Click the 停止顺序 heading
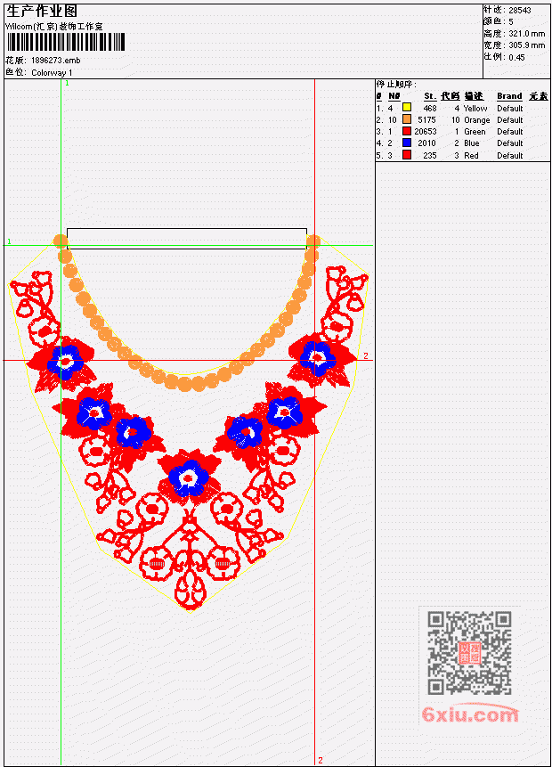This screenshot has width=552, height=767. 396,85
